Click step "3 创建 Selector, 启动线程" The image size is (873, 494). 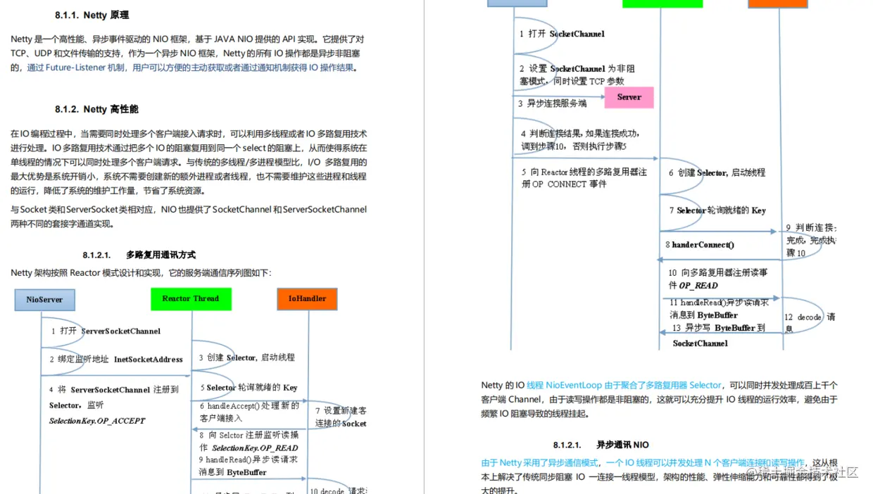click(246, 357)
